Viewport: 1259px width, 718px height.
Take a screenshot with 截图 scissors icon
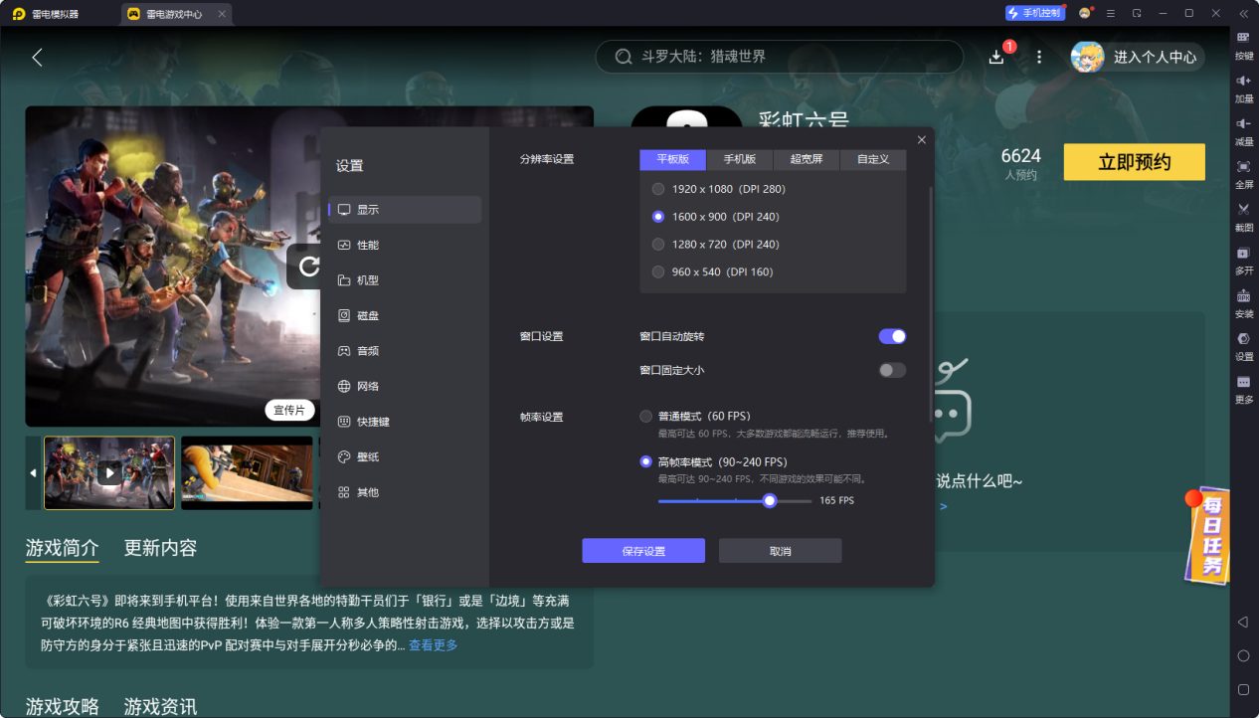pos(1243,216)
